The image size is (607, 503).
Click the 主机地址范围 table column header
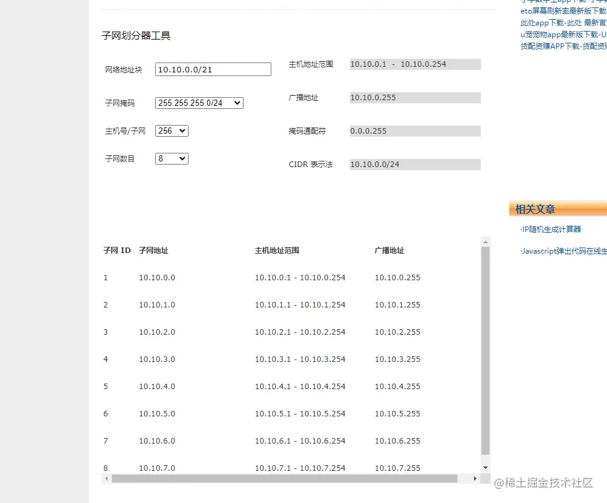[x=277, y=251]
